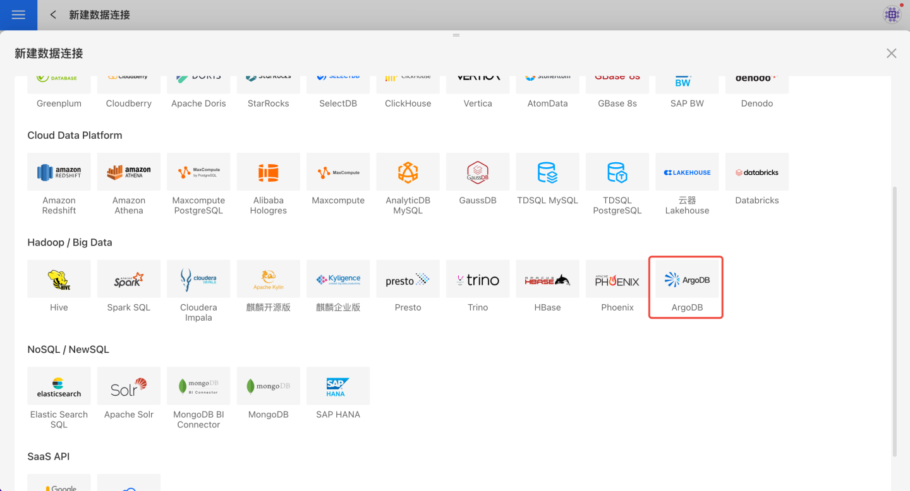Select the Elastic Search SQL source

59,386
